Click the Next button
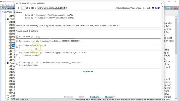Viewport: 179px width, 101px height. (x=82, y=97)
